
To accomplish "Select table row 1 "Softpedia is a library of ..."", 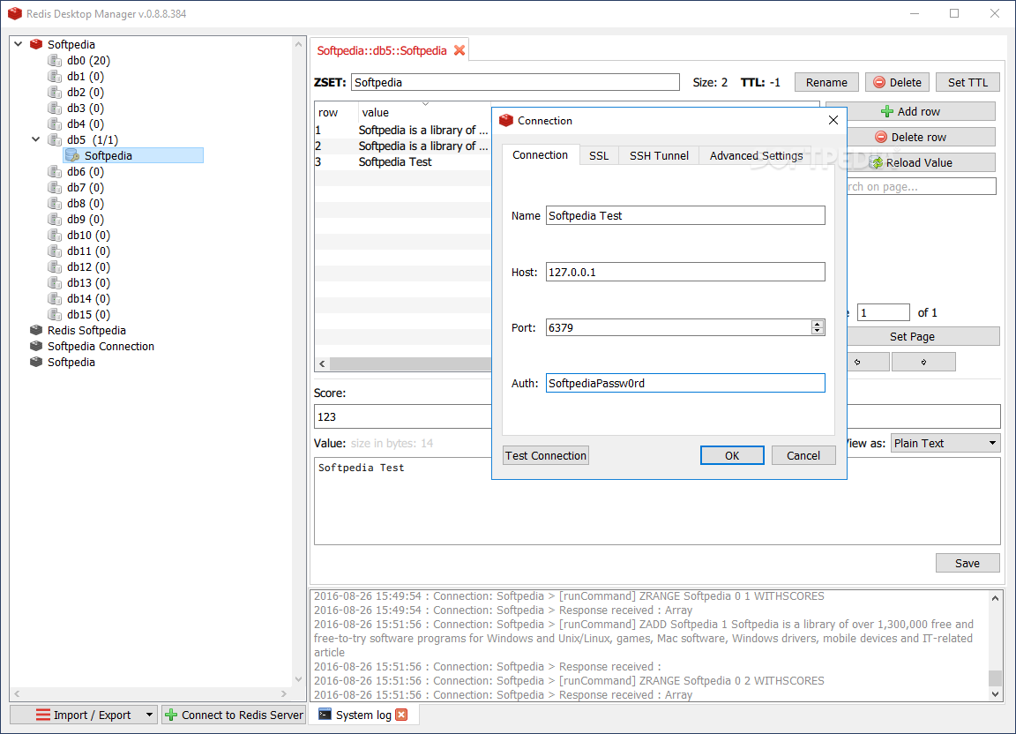I will [402, 131].
